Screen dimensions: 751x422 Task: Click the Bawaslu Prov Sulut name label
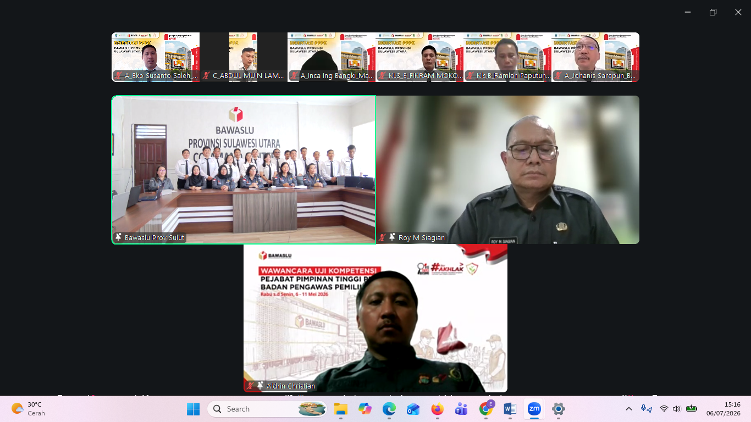coord(154,238)
